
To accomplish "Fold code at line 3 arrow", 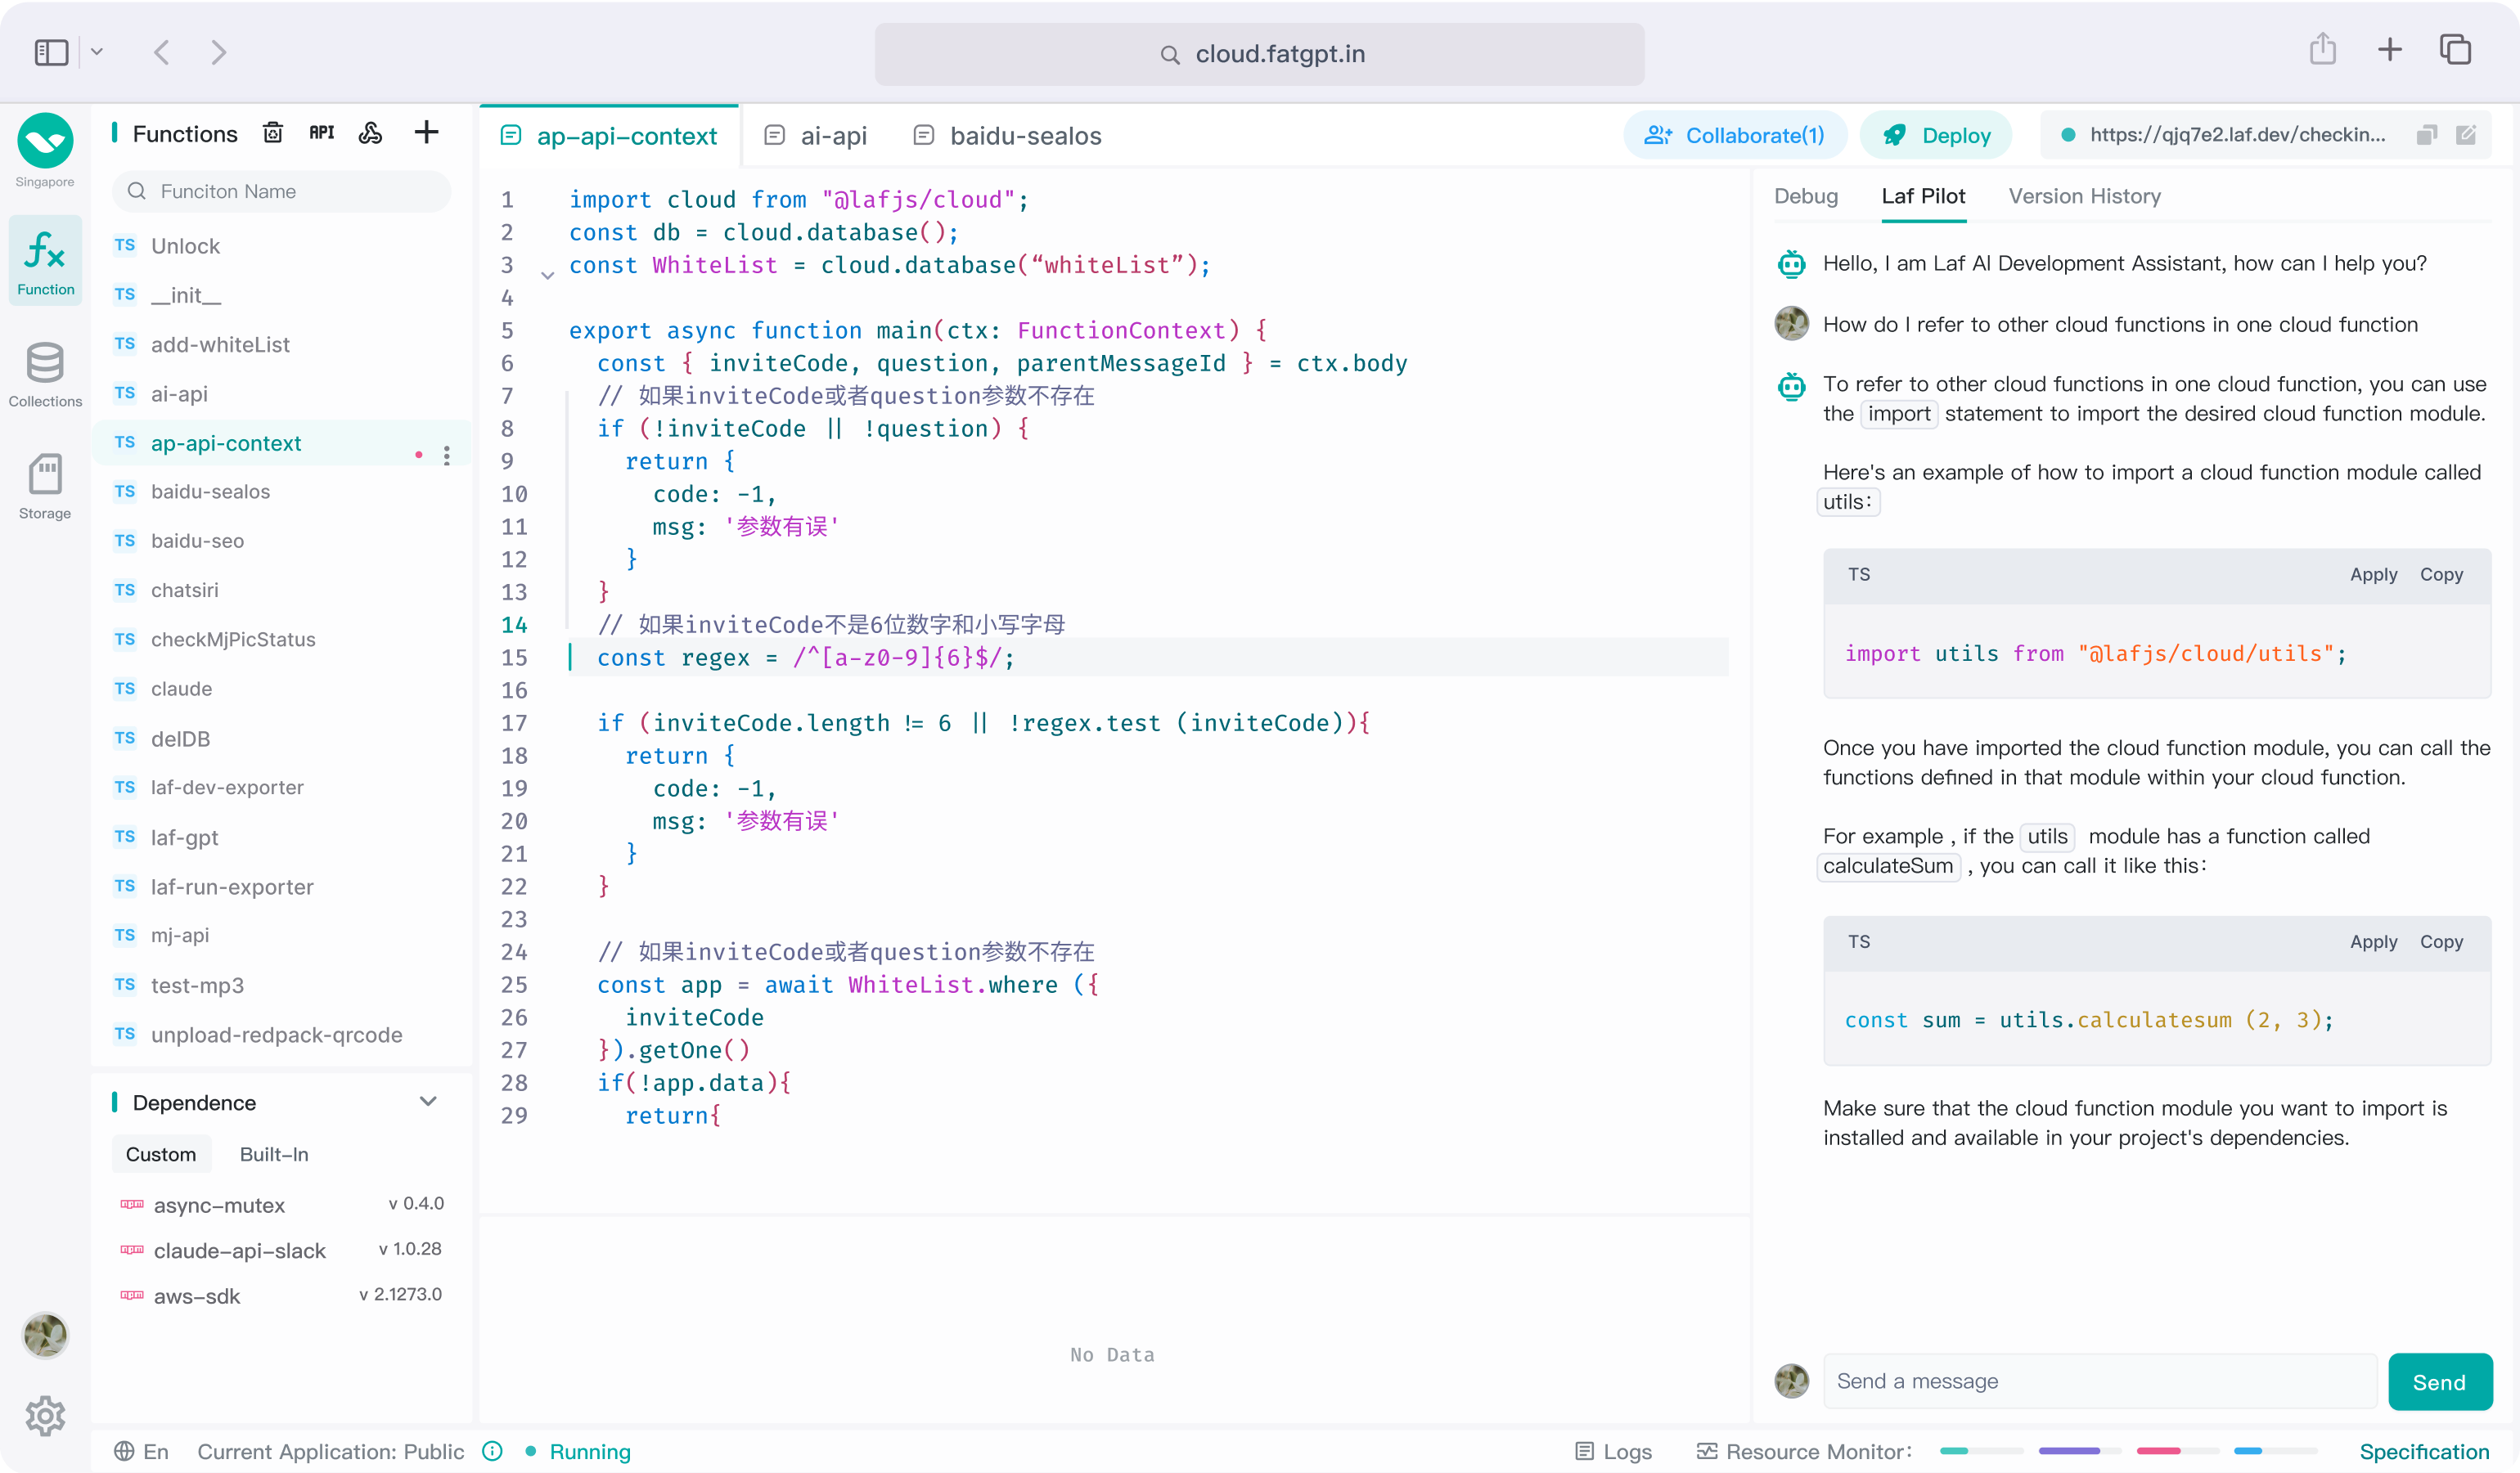I will 547,275.
